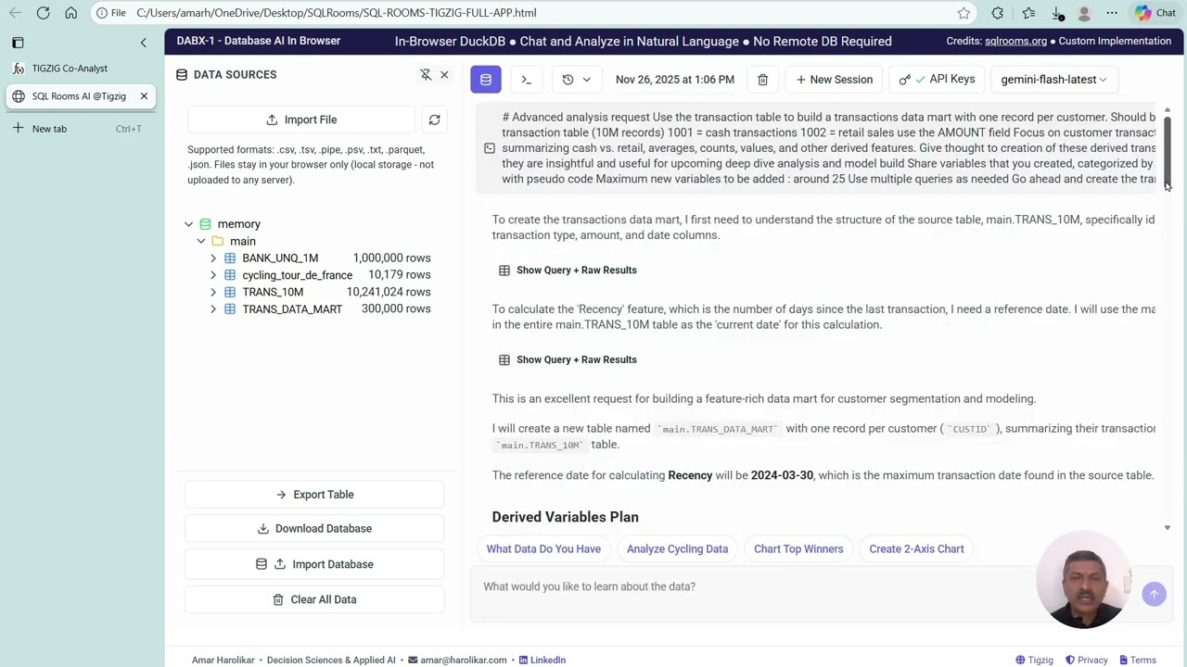This screenshot has width=1187, height=667.
Task: Collapse the vertical tabs pane chevron
Action: coord(143,43)
